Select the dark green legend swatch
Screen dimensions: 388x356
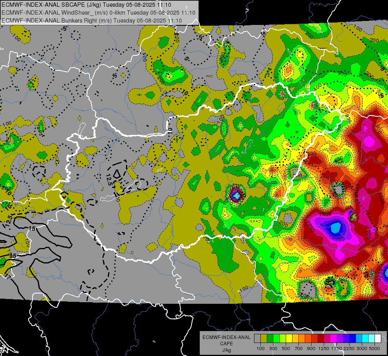coord(270,339)
